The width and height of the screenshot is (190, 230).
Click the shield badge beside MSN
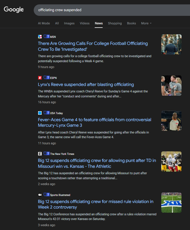click(45, 37)
